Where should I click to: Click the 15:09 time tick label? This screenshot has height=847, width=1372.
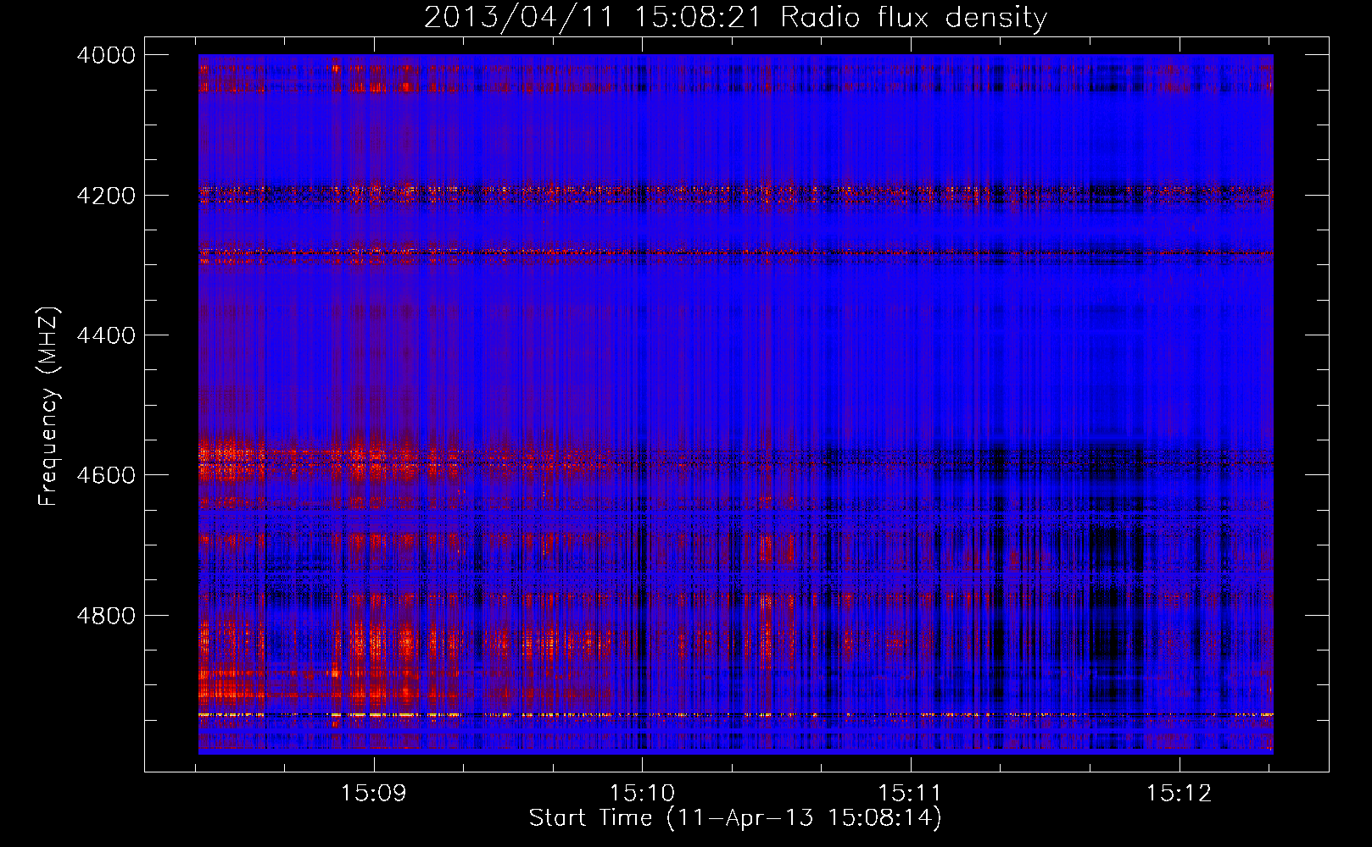click(x=374, y=794)
